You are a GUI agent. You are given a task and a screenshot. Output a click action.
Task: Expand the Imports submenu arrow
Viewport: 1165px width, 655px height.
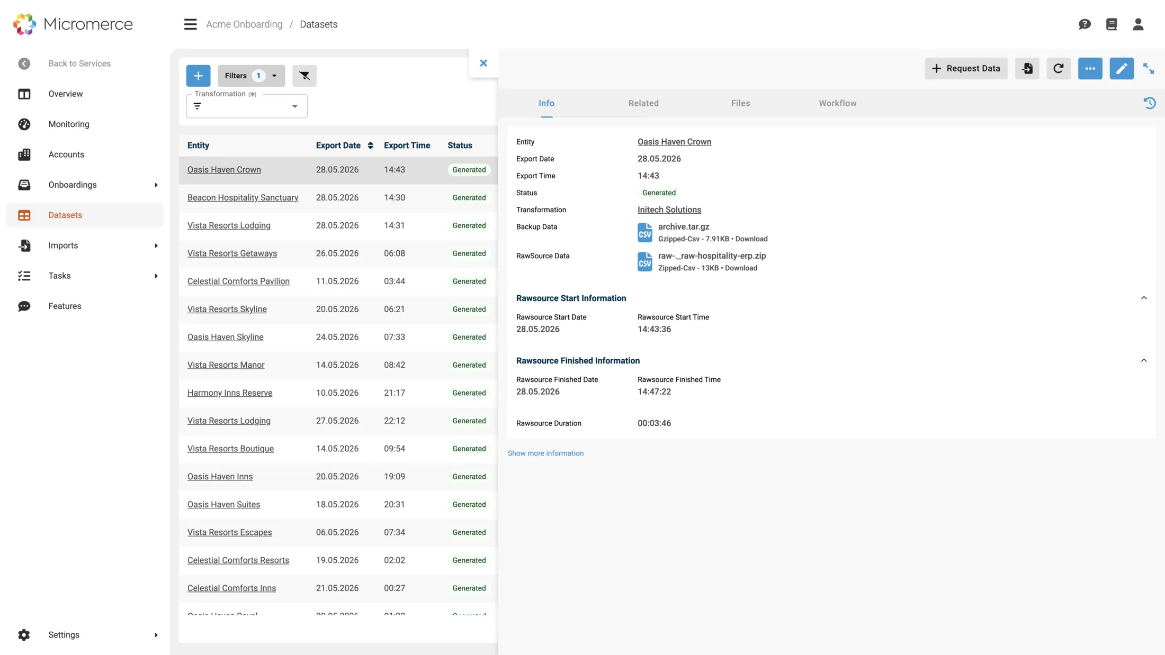156,245
